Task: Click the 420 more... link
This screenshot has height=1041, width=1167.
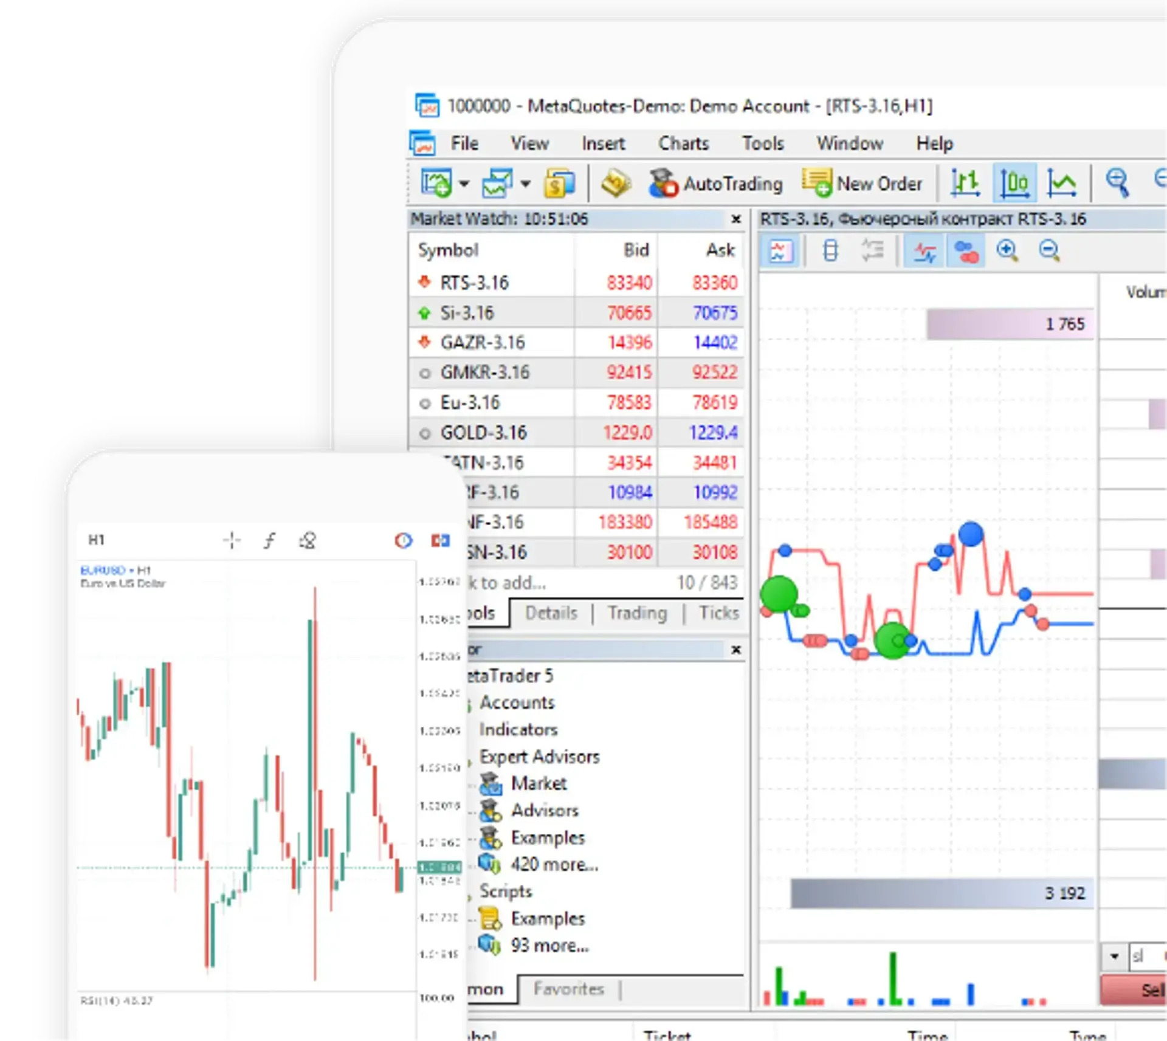Action: (554, 864)
